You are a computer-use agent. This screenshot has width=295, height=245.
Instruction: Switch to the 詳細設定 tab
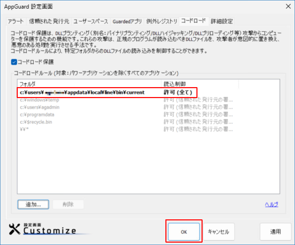[x=221, y=21]
